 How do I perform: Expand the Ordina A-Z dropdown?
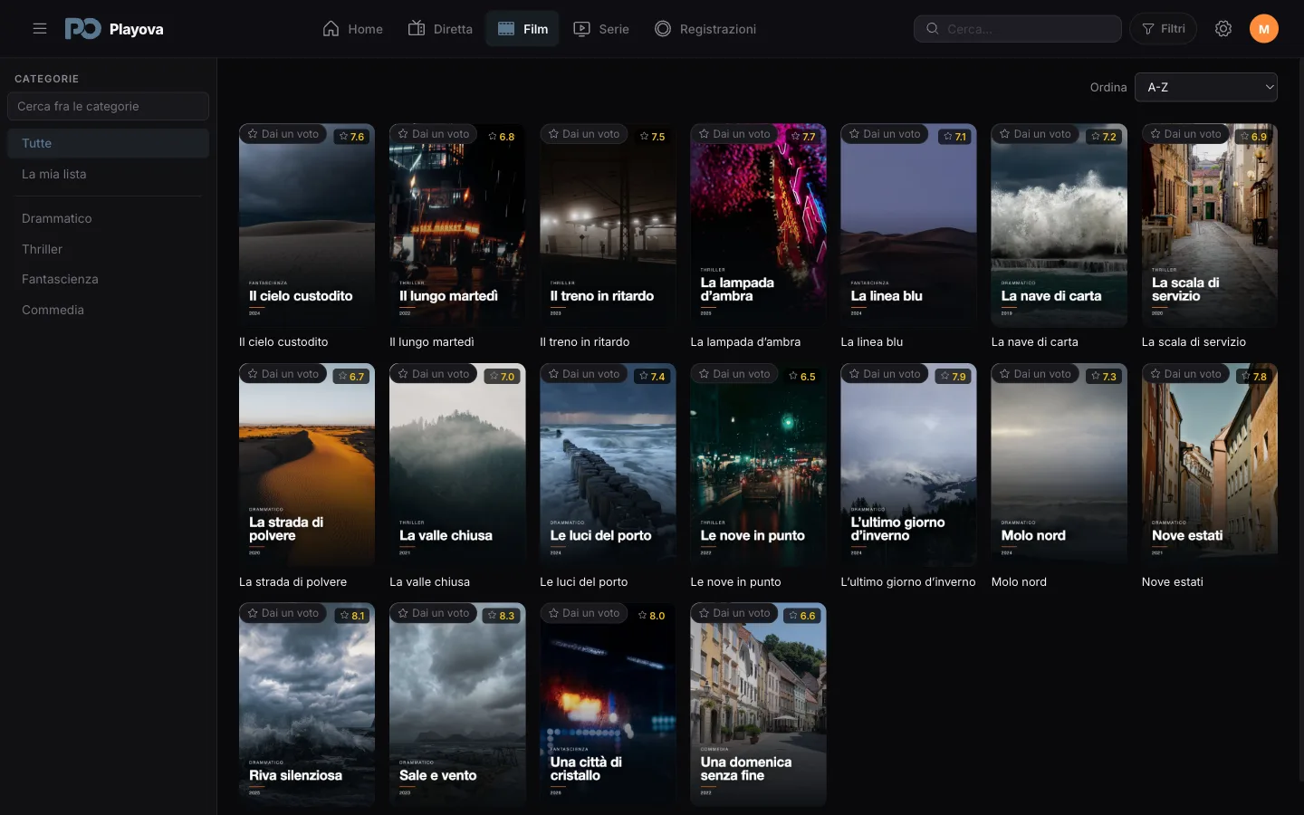click(1206, 87)
